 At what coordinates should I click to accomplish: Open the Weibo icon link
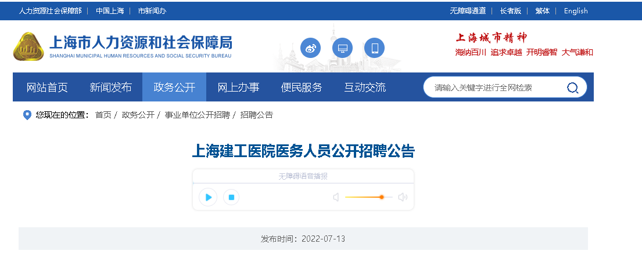[310, 48]
